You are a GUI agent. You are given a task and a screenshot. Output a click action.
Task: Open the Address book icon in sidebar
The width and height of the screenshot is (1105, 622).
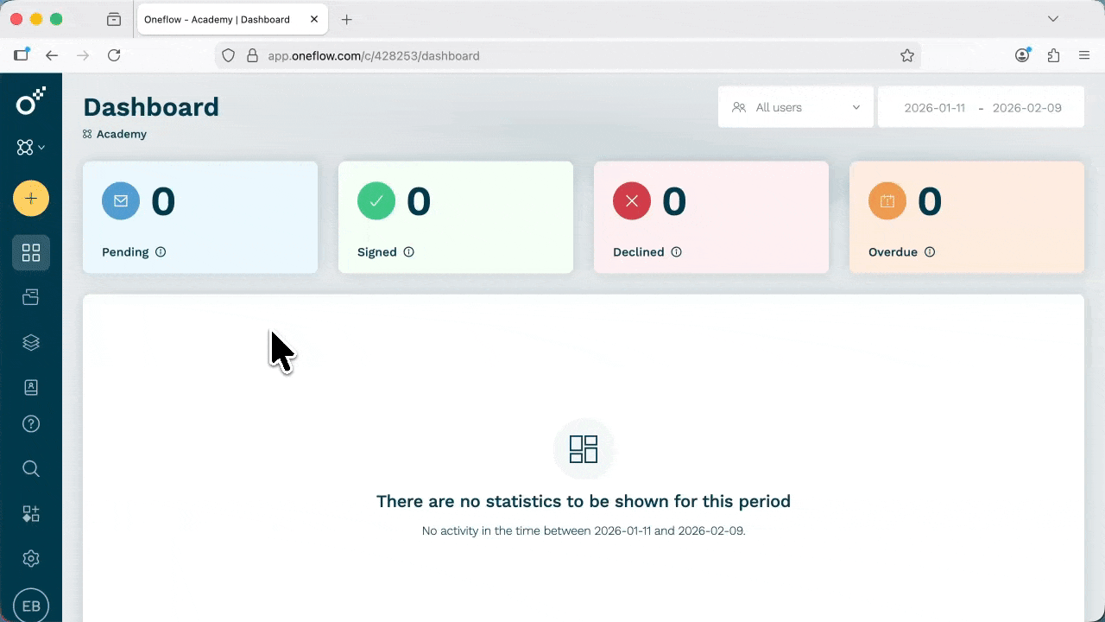click(31, 387)
